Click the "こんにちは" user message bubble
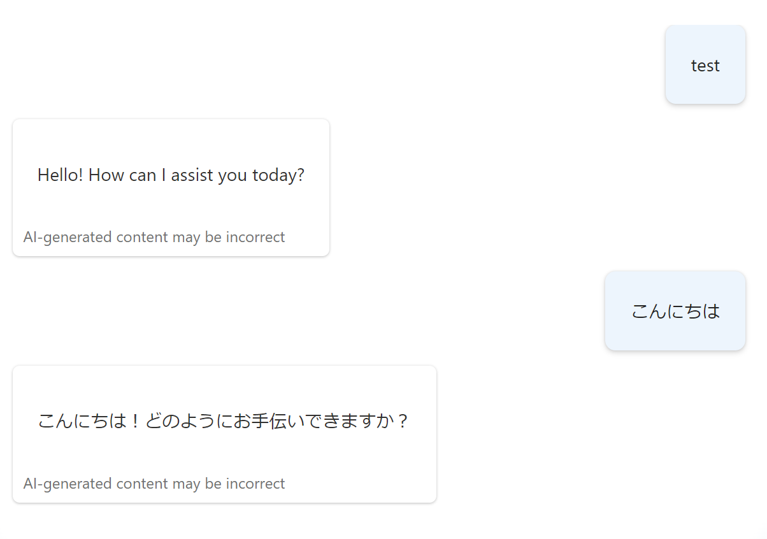 click(x=675, y=311)
